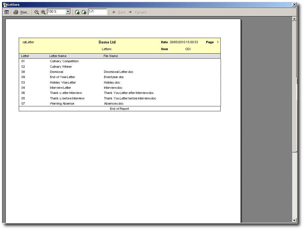Click the Back text button
Viewport: 304px width, 230px height.
pos(122,12)
